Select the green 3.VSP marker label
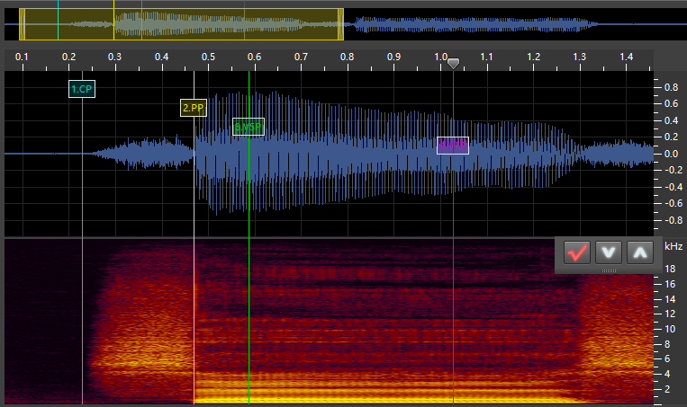687x407 pixels. (248, 128)
